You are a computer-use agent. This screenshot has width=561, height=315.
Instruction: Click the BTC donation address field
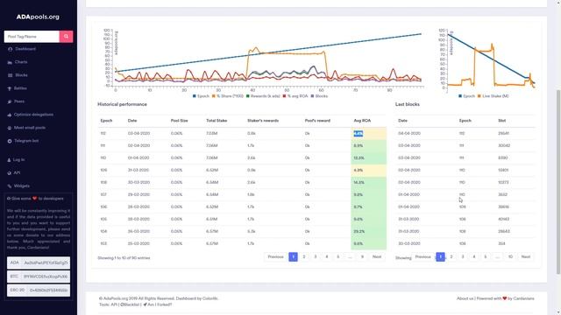coord(46,276)
